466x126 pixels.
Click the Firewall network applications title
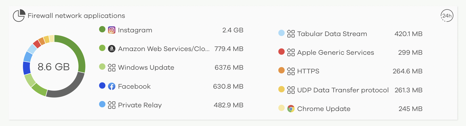76,16
